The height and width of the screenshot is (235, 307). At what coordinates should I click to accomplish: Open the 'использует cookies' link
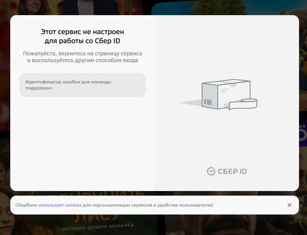[x=60, y=205]
